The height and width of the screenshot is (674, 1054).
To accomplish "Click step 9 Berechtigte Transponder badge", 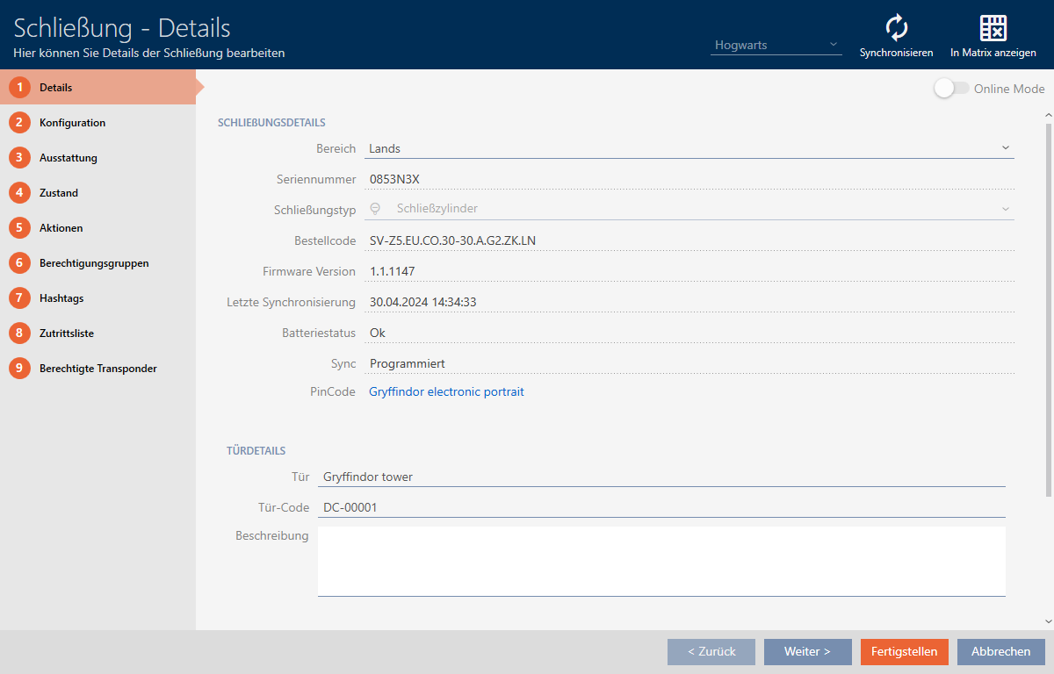I will click(19, 369).
